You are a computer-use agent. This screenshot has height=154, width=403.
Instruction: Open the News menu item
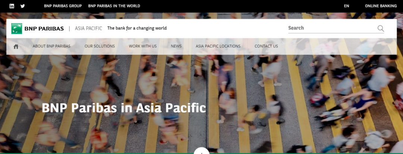[176, 46]
